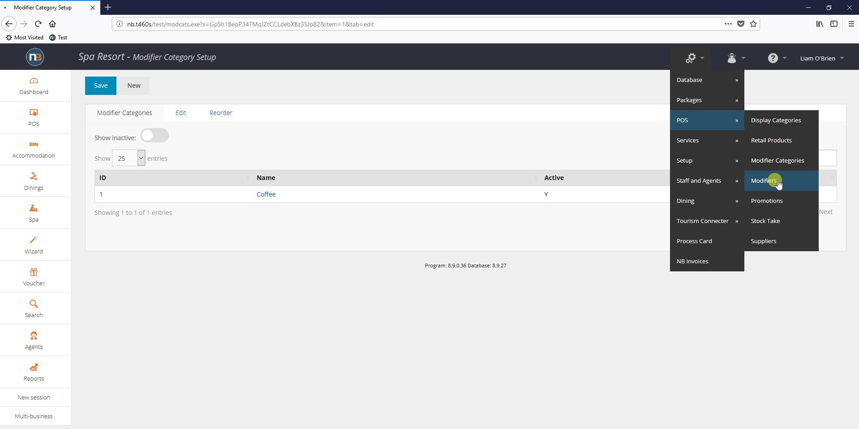859x429 pixels.
Task: Sort table by ID column header
Action: (x=173, y=178)
